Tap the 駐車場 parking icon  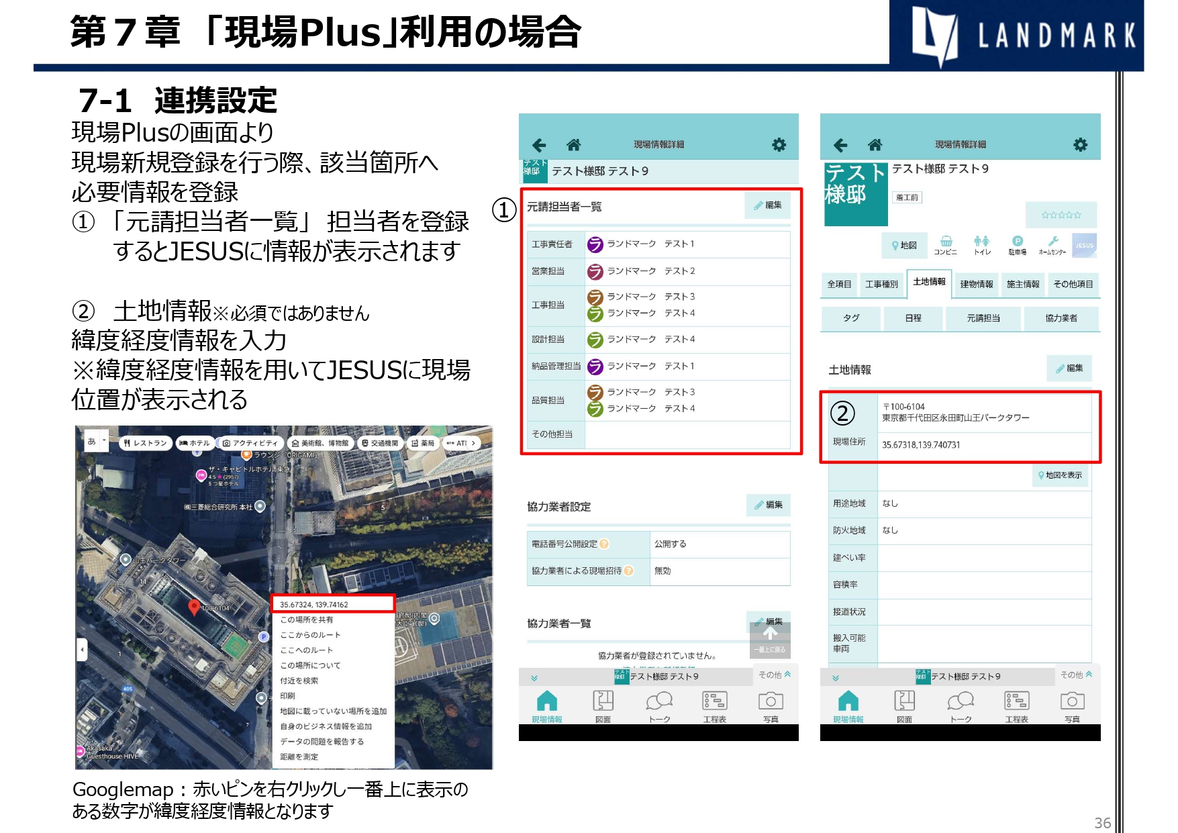(1017, 245)
